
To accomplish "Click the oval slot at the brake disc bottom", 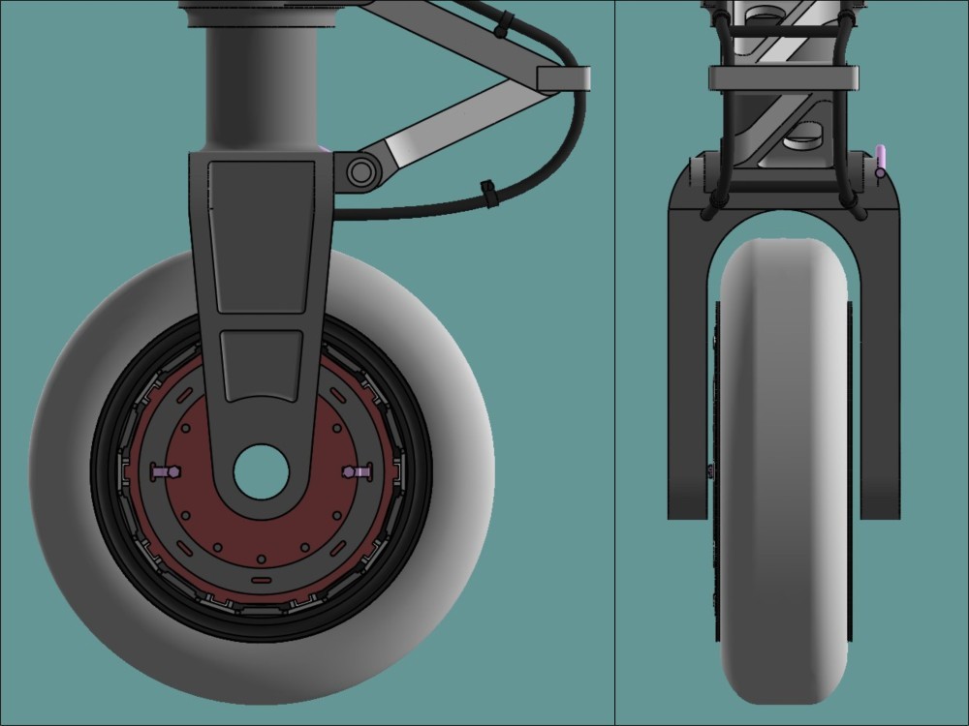I will 262,579.
